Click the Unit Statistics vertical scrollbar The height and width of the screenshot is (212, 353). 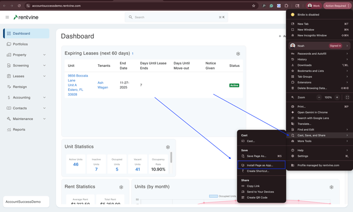tap(171, 157)
